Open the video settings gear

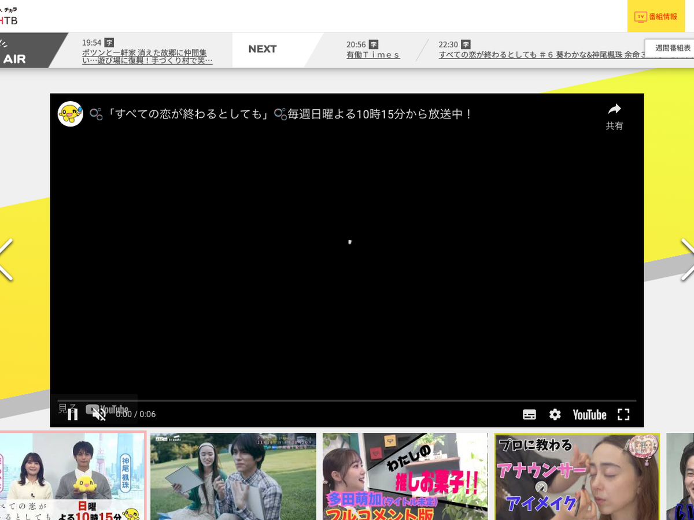(x=555, y=414)
